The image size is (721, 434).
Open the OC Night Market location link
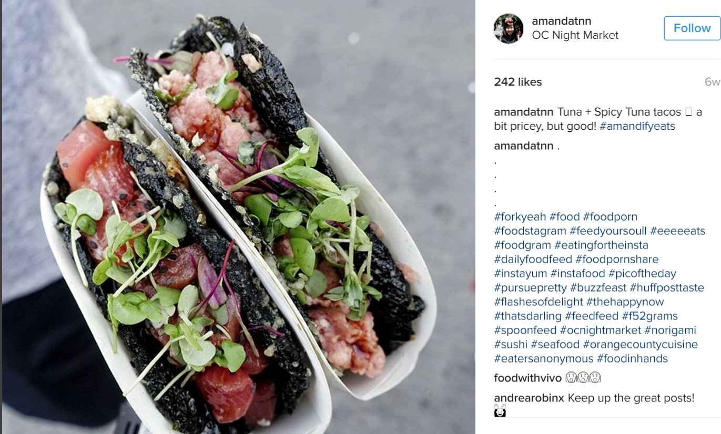click(575, 35)
